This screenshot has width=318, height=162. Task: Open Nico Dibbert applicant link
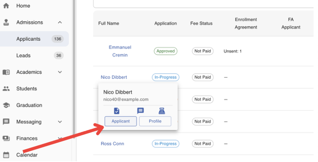tap(114, 77)
